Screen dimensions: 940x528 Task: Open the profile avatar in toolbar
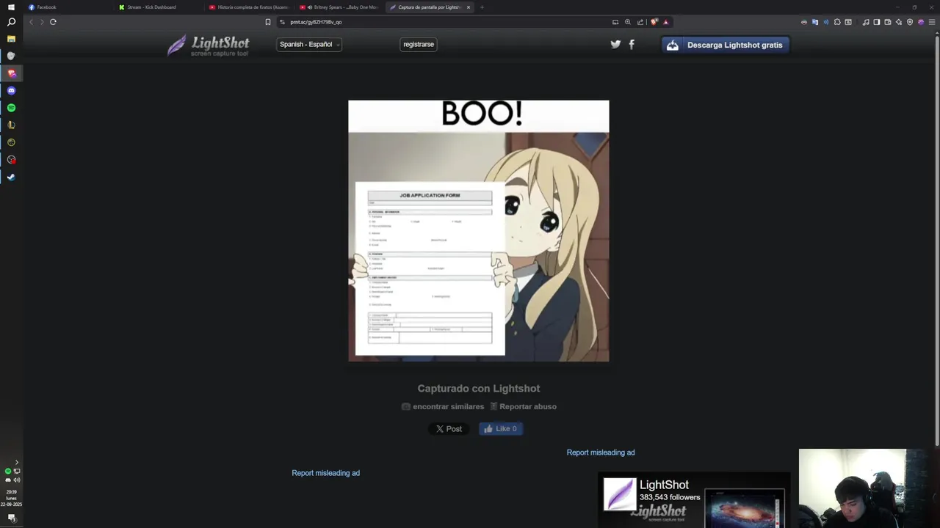point(921,22)
